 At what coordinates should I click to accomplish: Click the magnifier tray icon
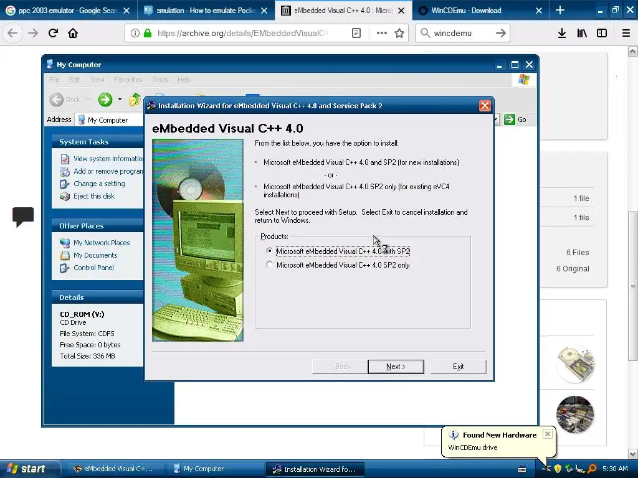point(592,469)
